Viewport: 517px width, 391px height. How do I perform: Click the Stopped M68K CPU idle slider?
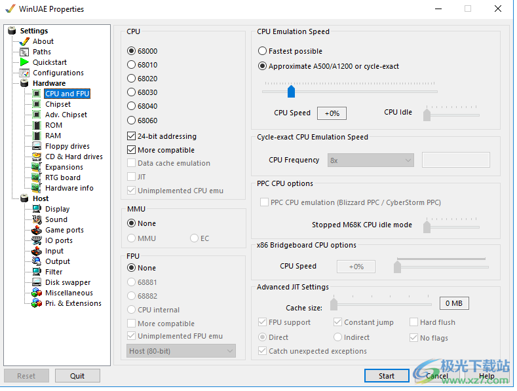coord(451,226)
